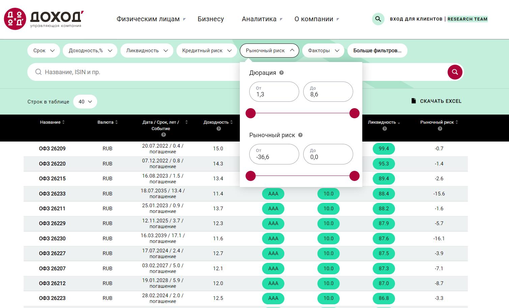Open the Доходность,% filter dropdown
The image size is (509, 308).
tap(90, 51)
